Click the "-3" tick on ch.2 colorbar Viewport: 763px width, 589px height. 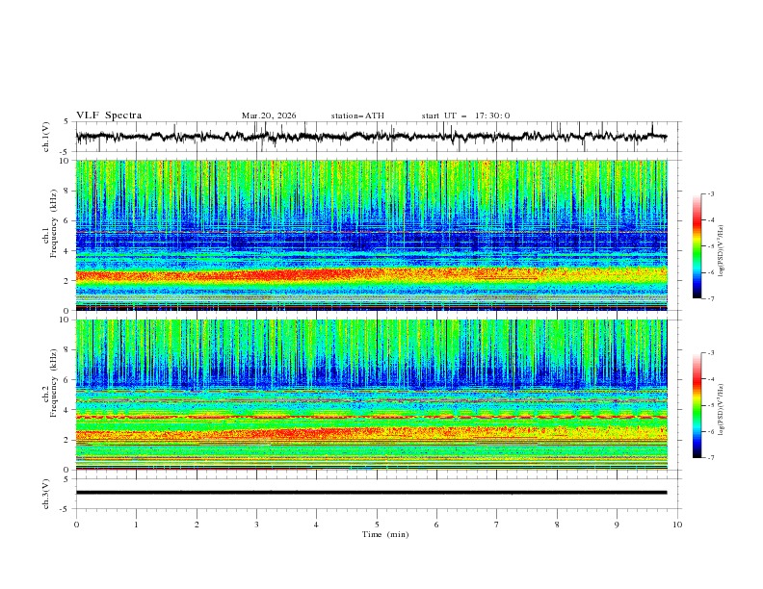[x=711, y=353]
